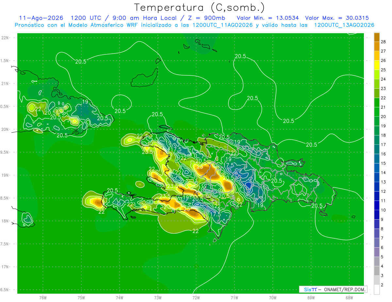Click the "21N" latitude axis label
The image size is (392, 302).
point(5,83)
